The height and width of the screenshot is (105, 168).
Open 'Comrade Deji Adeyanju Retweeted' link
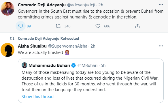click(x=48, y=38)
